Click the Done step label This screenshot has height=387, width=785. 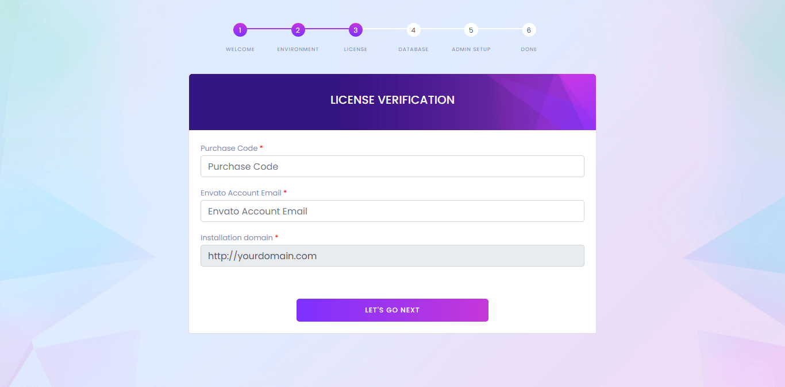(x=529, y=49)
